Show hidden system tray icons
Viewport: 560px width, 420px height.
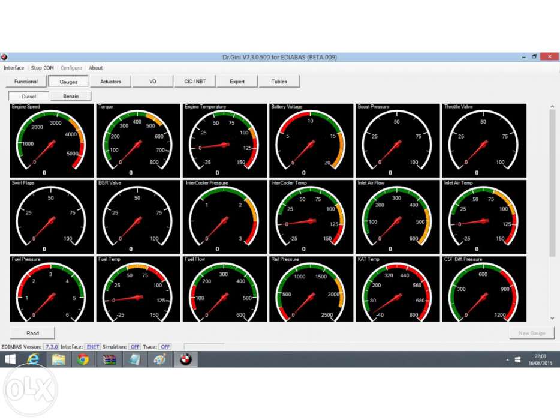pyautogui.click(x=508, y=360)
